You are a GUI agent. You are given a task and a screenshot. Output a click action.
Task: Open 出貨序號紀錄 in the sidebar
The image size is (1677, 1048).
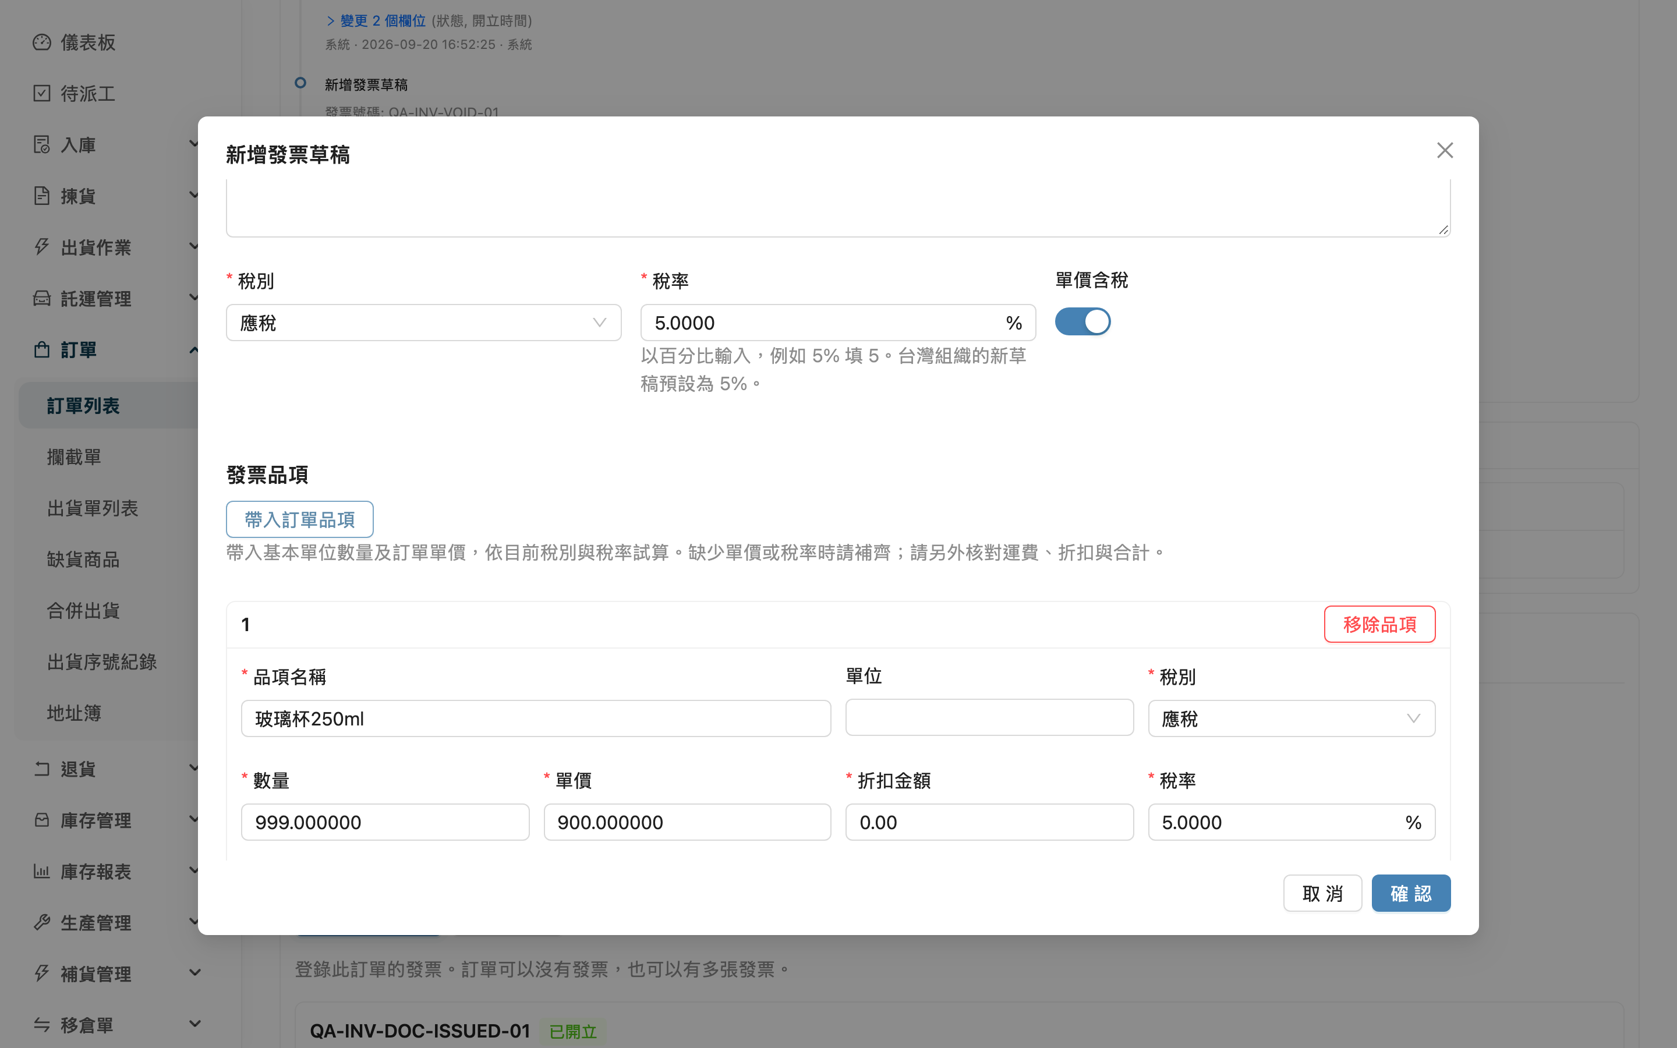point(102,662)
